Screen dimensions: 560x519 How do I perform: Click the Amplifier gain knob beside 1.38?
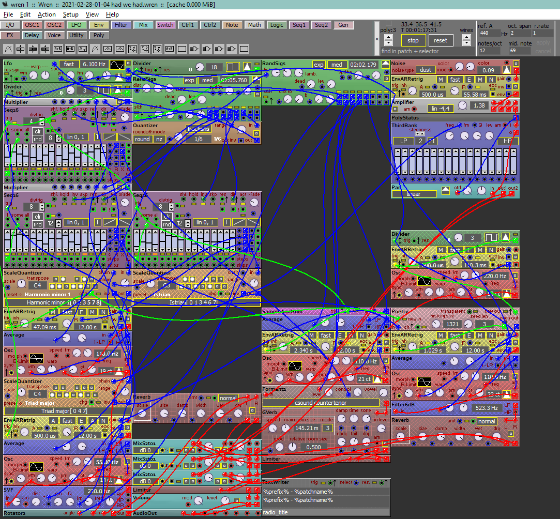tap(462, 105)
